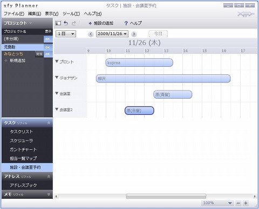Select the (未分類) project row
Screen dimensions: 259x209
point(23,39)
